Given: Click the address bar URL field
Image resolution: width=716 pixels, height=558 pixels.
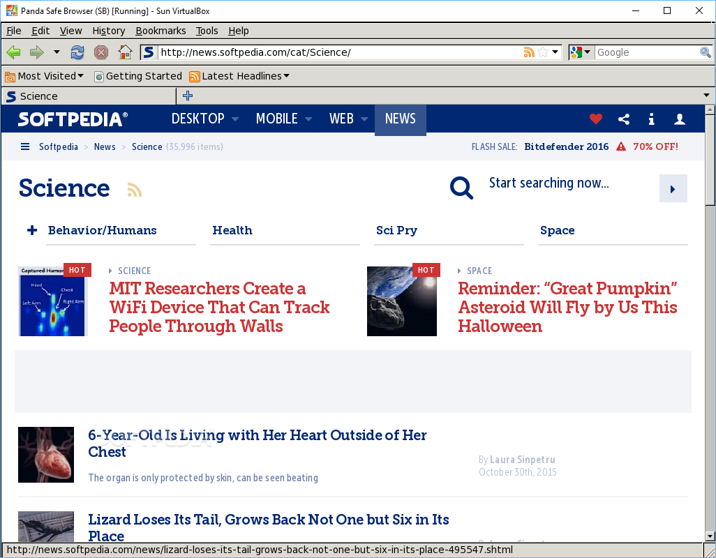Looking at the screenshot, I should (340, 52).
